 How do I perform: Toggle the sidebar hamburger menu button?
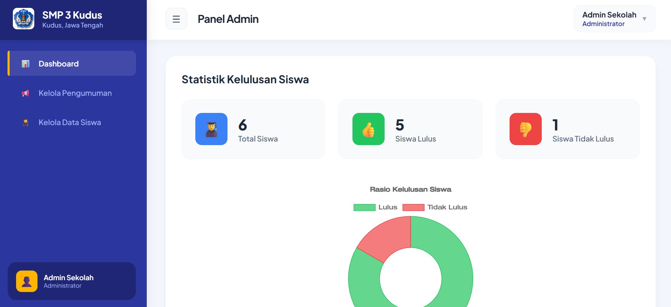[176, 19]
